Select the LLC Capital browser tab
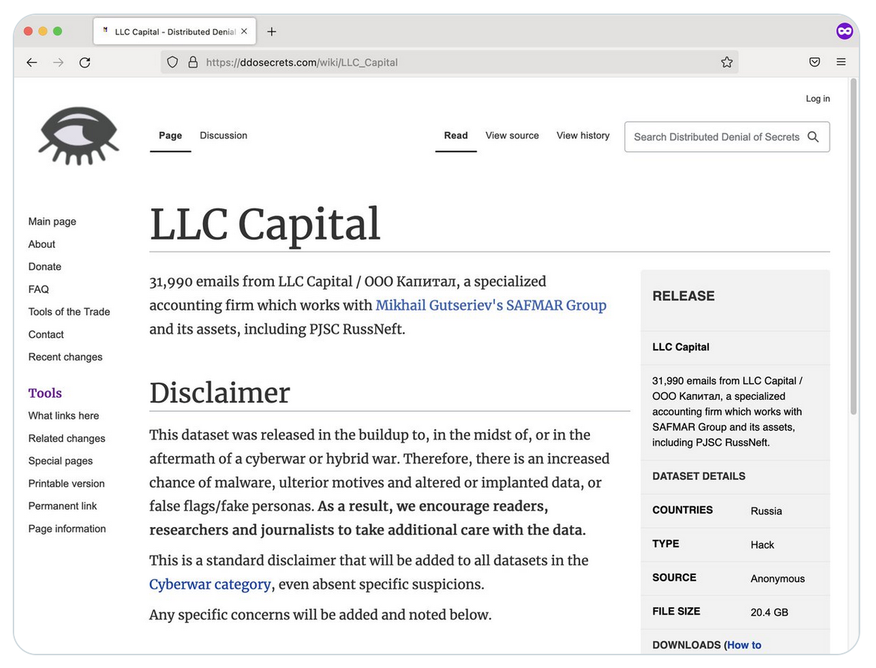This screenshot has width=876, height=668. [x=174, y=31]
